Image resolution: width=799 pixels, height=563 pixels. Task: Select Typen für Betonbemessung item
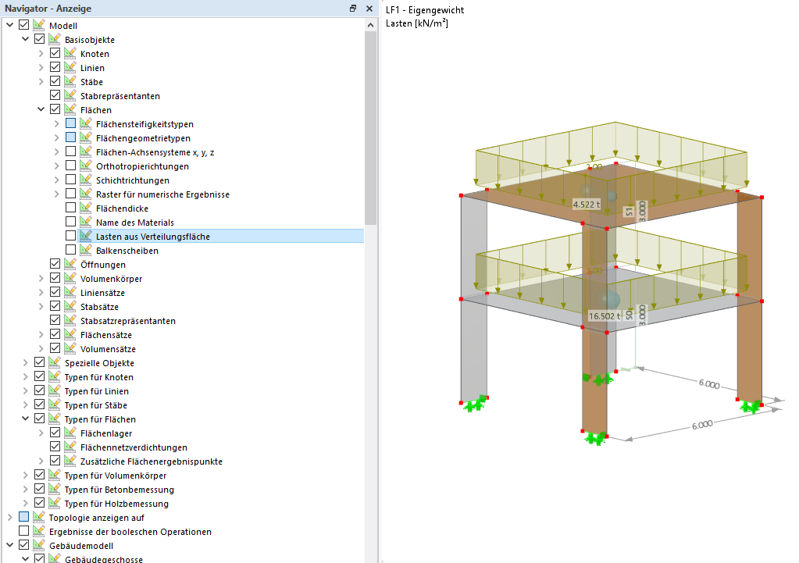pos(119,490)
